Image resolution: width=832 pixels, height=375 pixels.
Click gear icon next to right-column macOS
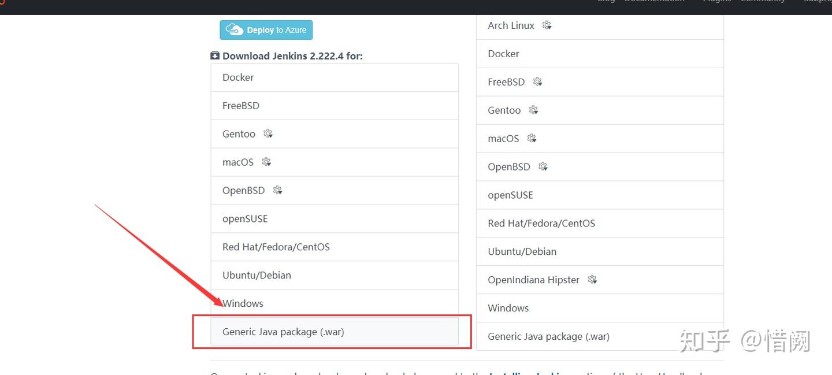[x=532, y=138]
